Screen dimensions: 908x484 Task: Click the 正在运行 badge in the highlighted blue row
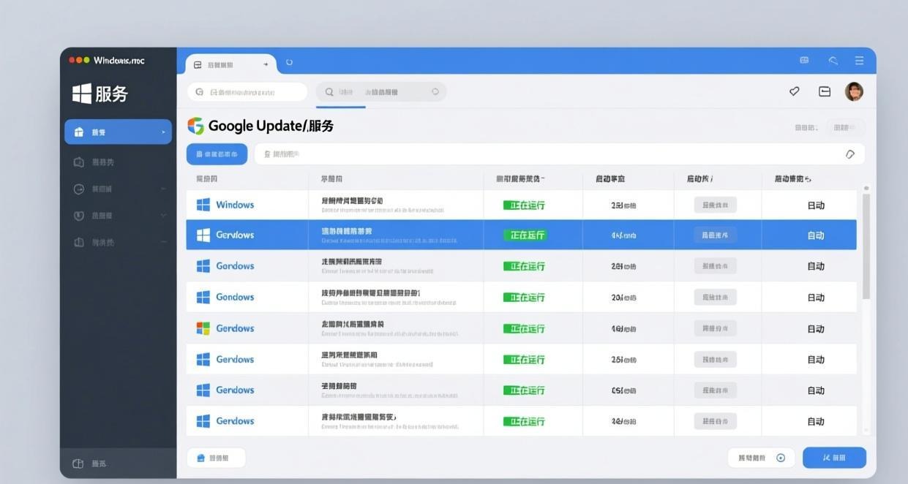pos(525,235)
